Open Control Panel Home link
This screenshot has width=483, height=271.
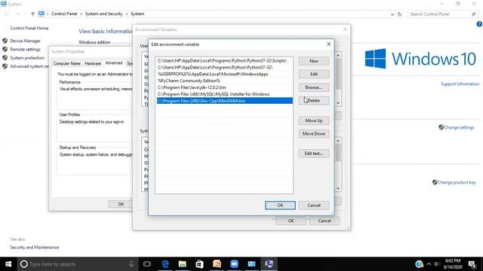(29, 29)
